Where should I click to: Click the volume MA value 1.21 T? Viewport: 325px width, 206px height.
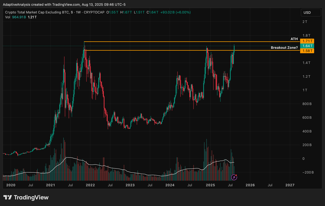[x=32, y=17]
